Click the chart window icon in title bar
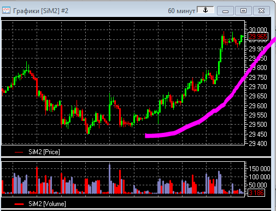 point(6,10)
